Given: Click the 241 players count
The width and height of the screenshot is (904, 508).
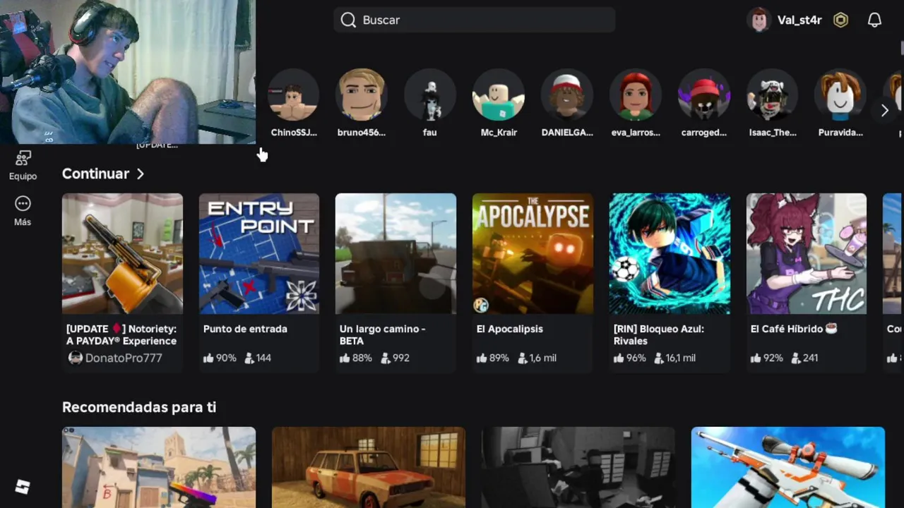Looking at the screenshot, I should pos(805,358).
